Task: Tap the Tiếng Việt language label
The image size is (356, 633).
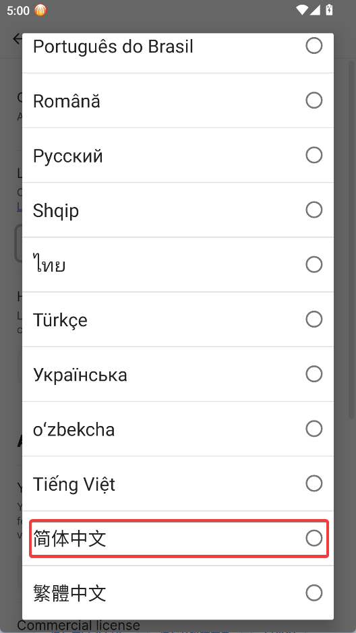Action: coord(74,484)
